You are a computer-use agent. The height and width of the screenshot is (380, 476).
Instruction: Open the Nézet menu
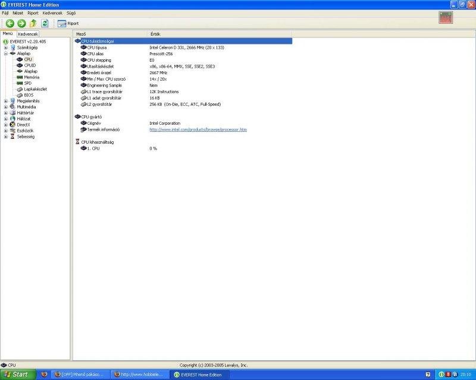click(18, 13)
